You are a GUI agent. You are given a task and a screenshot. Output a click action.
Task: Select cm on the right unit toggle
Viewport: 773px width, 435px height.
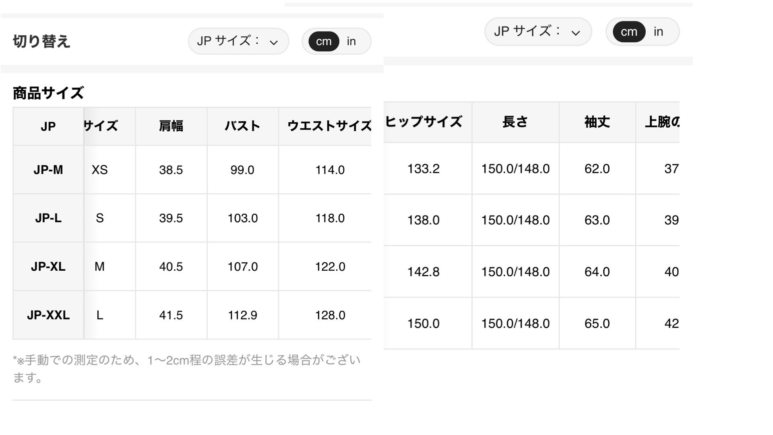click(629, 31)
